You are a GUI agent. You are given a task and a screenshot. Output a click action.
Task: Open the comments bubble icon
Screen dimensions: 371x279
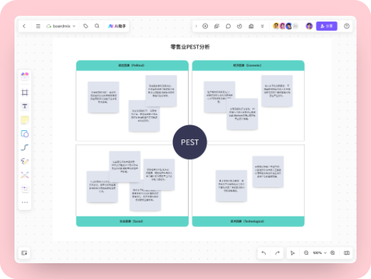[x=228, y=26]
